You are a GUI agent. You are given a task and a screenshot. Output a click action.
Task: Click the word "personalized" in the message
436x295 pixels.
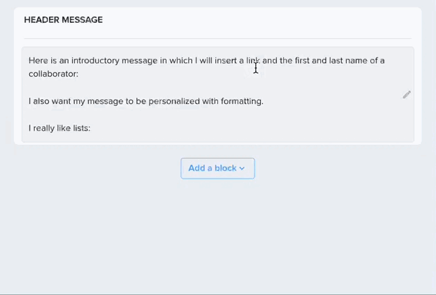point(174,101)
